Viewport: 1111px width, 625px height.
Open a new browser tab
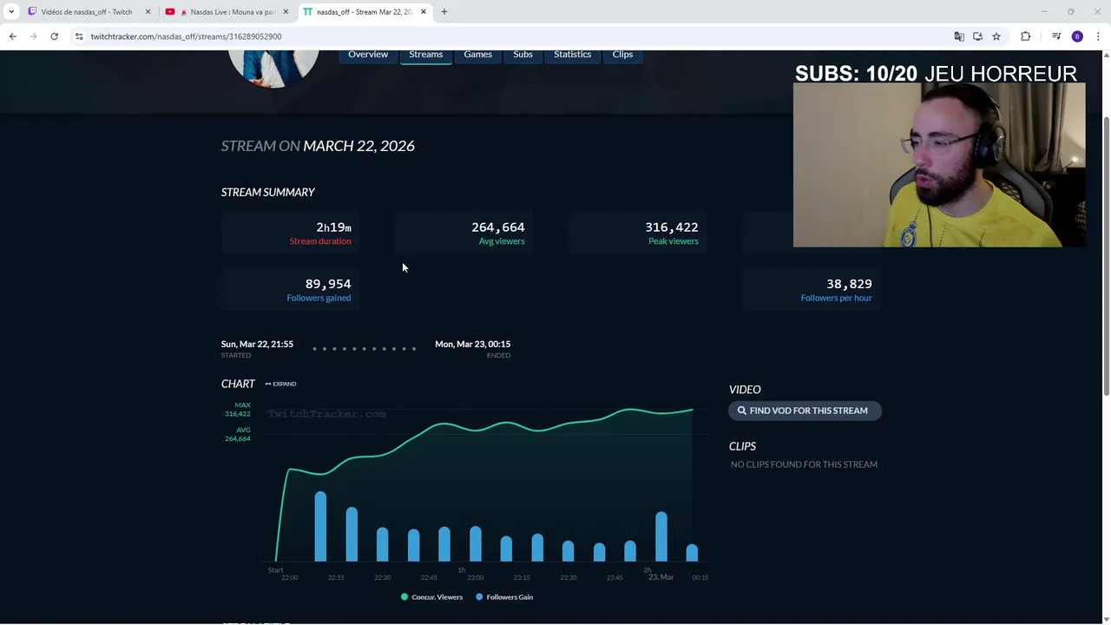click(x=444, y=12)
